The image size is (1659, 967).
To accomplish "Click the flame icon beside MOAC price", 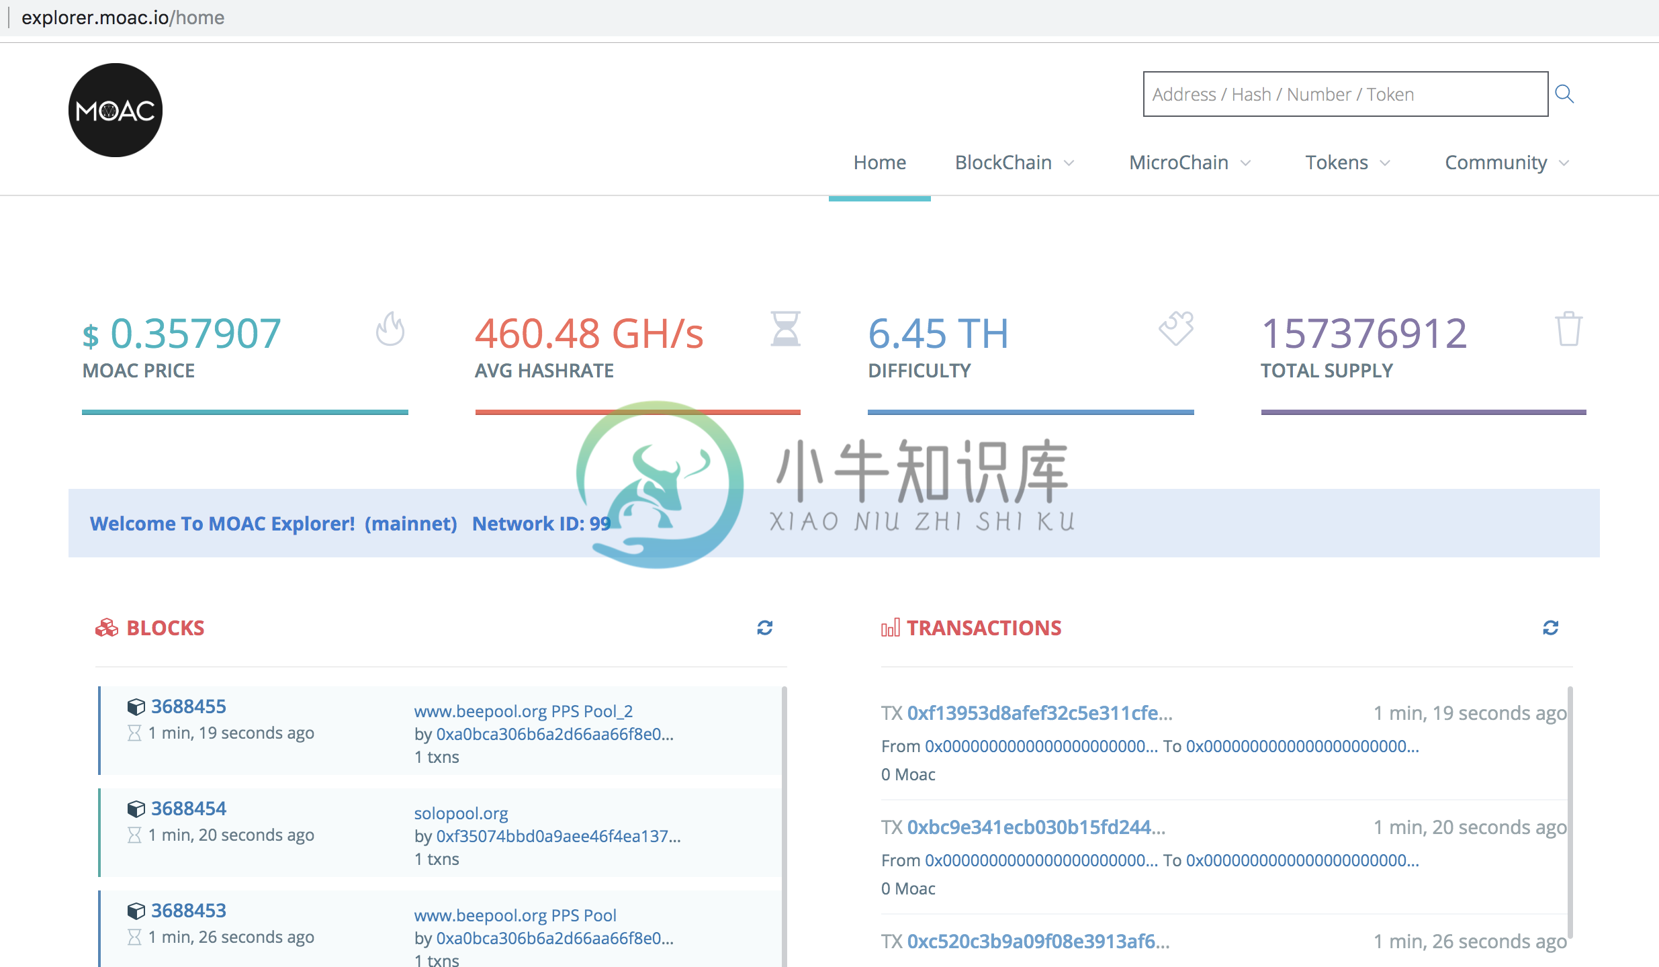I will pyautogui.click(x=390, y=328).
